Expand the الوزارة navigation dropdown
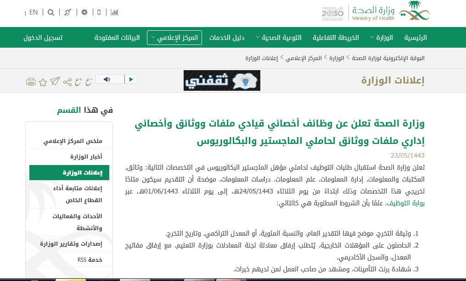The height and width of the screenshot is (281, 466). (382, 38)
